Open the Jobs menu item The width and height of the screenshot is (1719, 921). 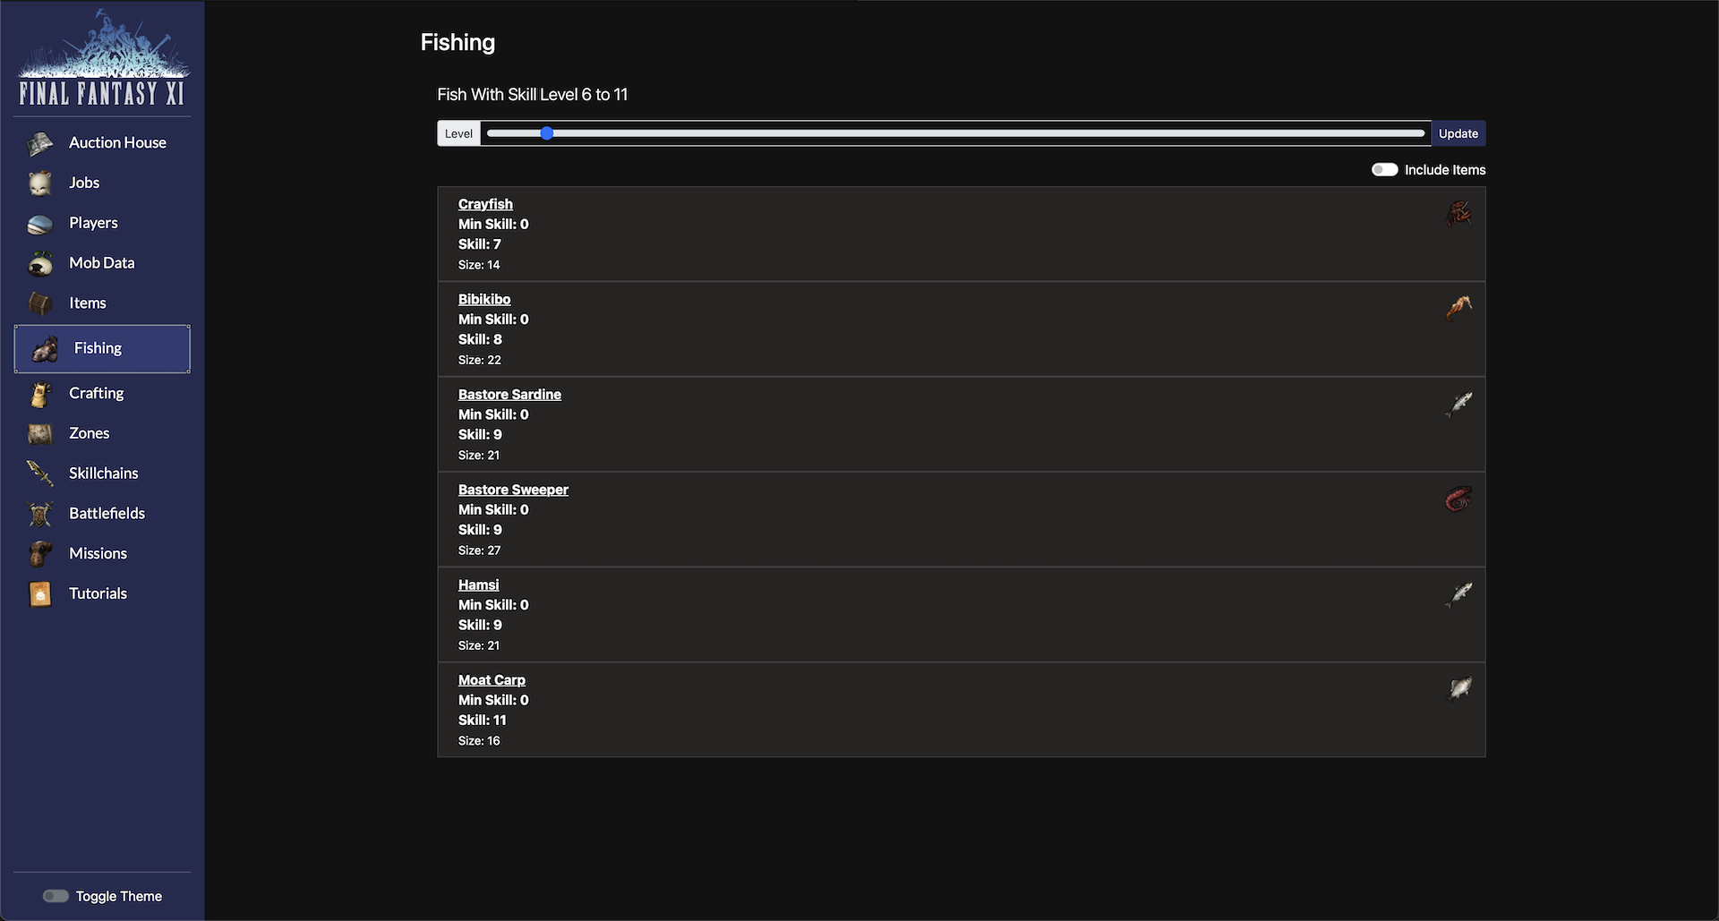pos(84,183)
